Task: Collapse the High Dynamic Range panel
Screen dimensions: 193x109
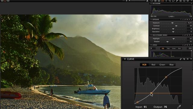Action: coord(151,35)
